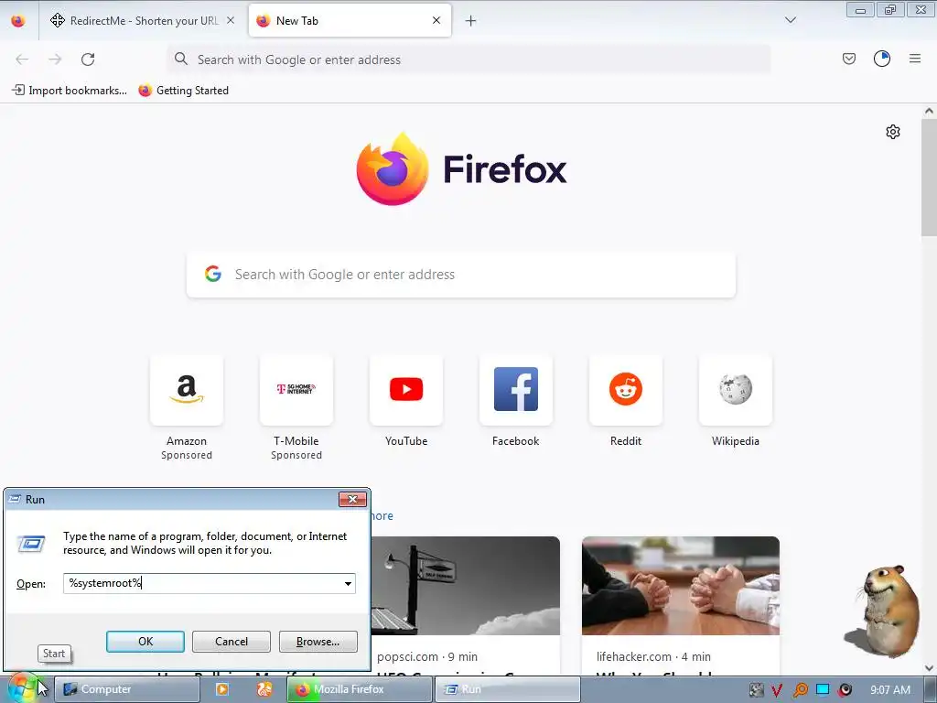Image resolution: width=937 pixels, height=703 pixels.
Task: Select the Run taskbar button
Action: point(507,689)
